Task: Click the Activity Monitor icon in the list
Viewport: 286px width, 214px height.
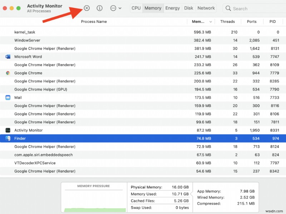Action: tap(8, 130)
